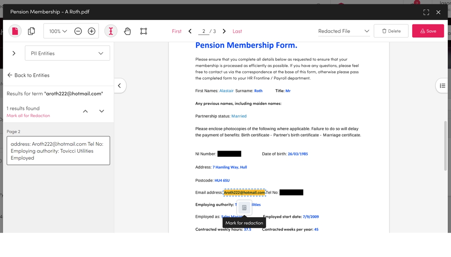451x257 pixels.
Task: Go back to Entities list
Action: (x=28, y=75)
